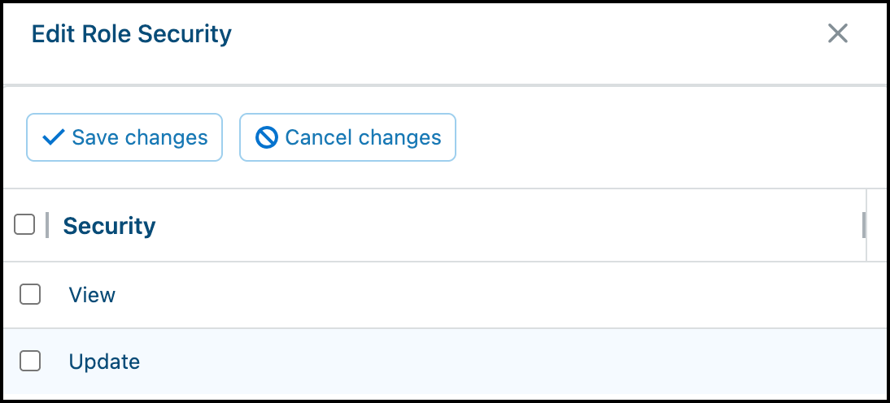Click the Cancel changes text label

pos(364,137)
